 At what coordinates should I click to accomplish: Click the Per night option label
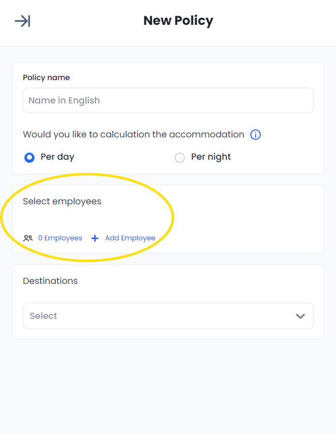pyautogui.click(x=211, y=157)
